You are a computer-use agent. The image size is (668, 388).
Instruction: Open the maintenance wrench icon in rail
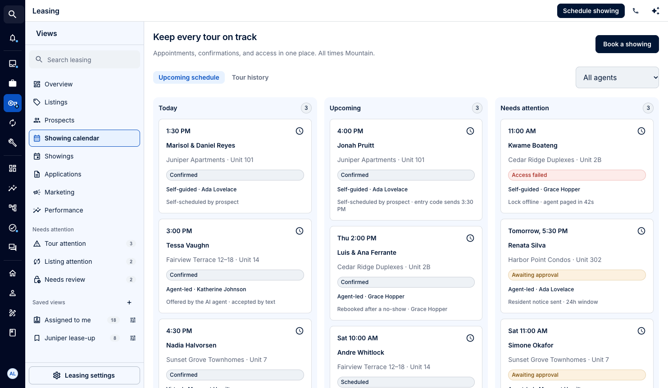pyautogui.click(x=13, y=143)
